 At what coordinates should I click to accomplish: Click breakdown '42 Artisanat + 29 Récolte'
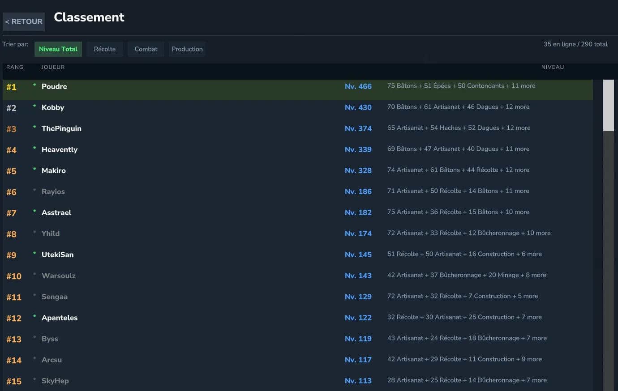464,359
